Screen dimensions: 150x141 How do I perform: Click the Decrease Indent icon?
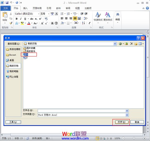tap(82, 14)
